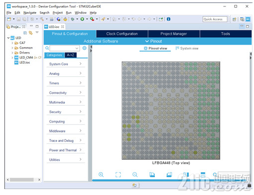The width and height of the screenshot is (254, 195).
Task: Click the external tools run icon
Action: pyautogui.click(x=92, y=19)
